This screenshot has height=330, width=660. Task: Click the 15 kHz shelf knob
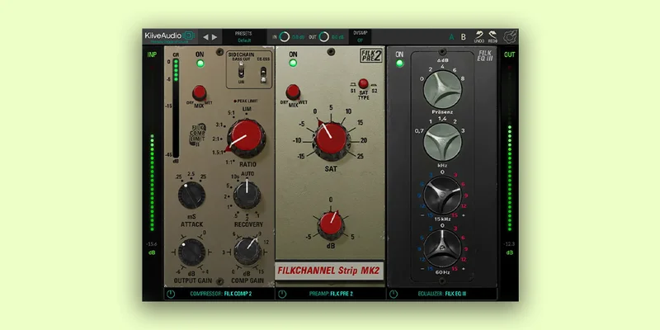(442, 195)
